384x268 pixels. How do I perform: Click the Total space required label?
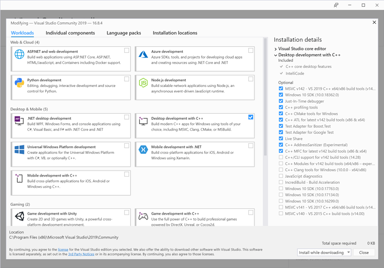point(339,243)
